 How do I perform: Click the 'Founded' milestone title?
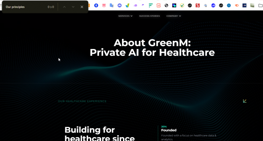tap(169, 130)
